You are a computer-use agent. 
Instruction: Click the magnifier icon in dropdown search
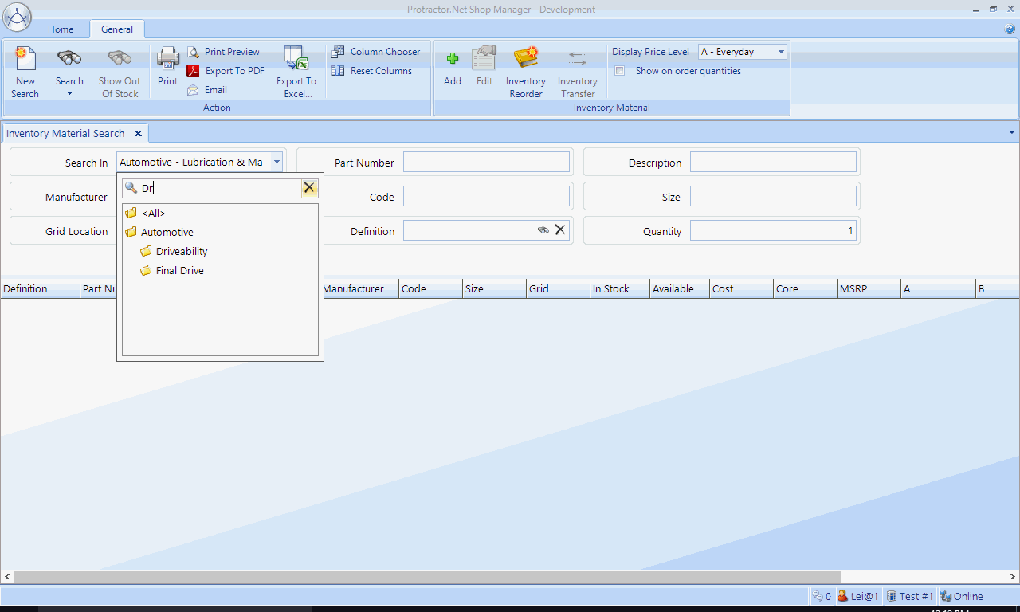coord(131,188)
